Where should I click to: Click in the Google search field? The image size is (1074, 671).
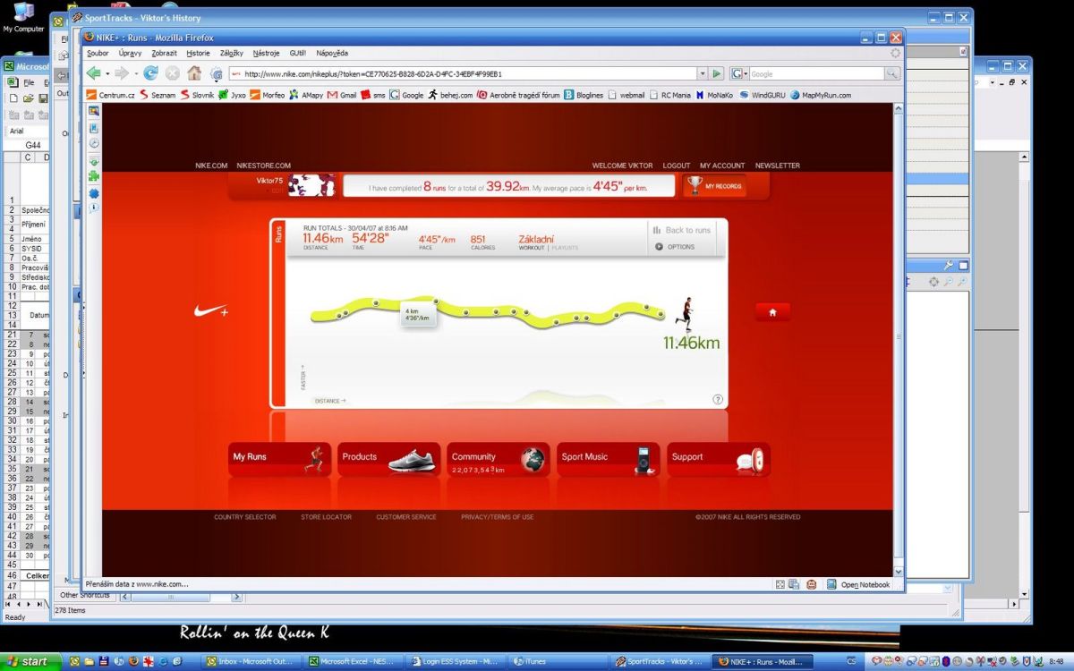816,74
